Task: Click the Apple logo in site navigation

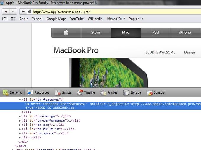Action: coord(66,33)
